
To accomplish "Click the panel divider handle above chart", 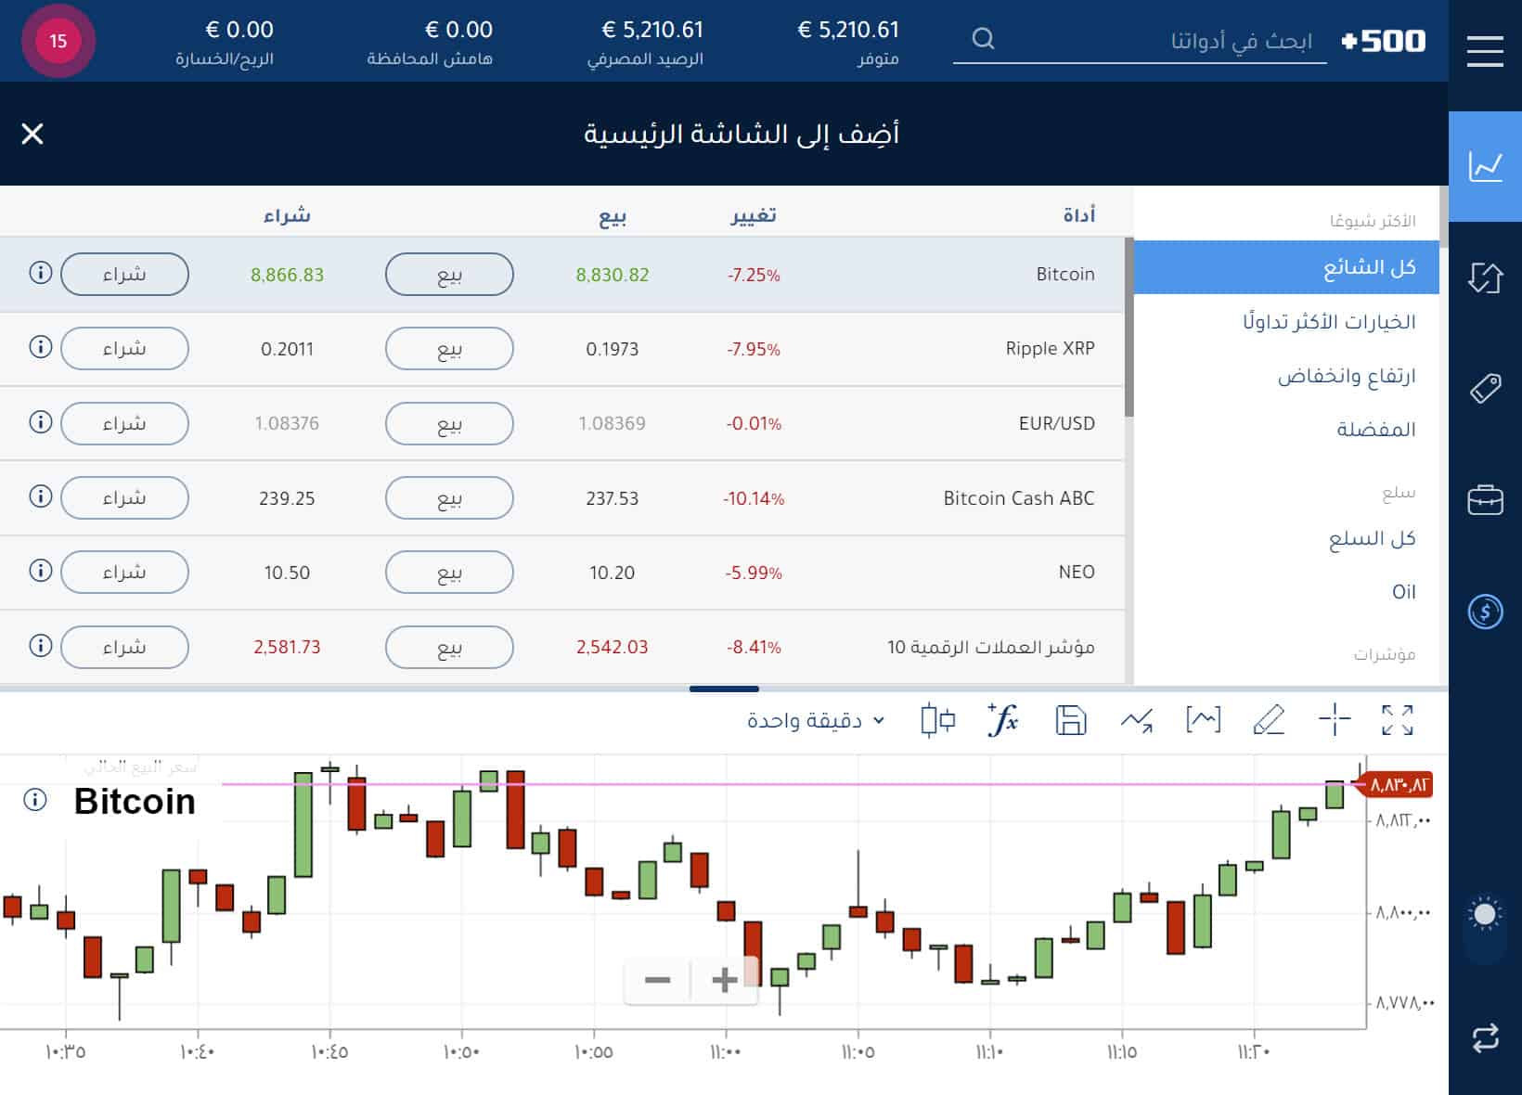I will click(x=724, y=689).
